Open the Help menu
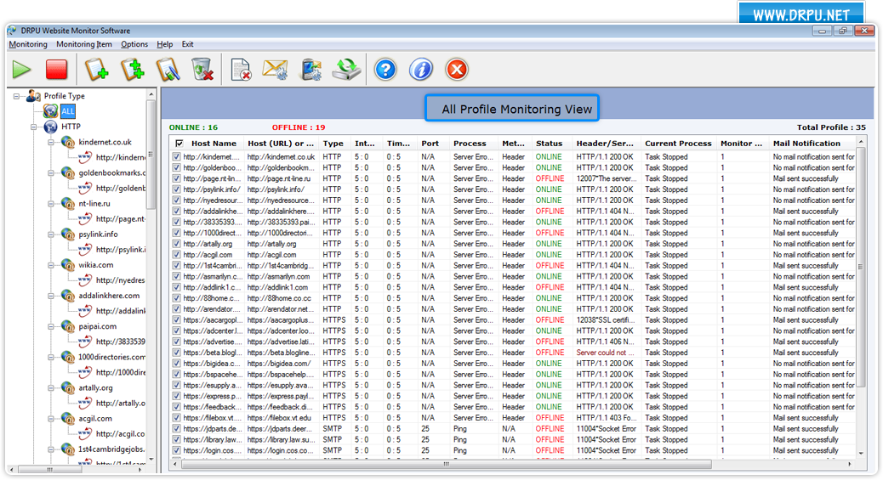883x480 pixels. pos(164,44)
